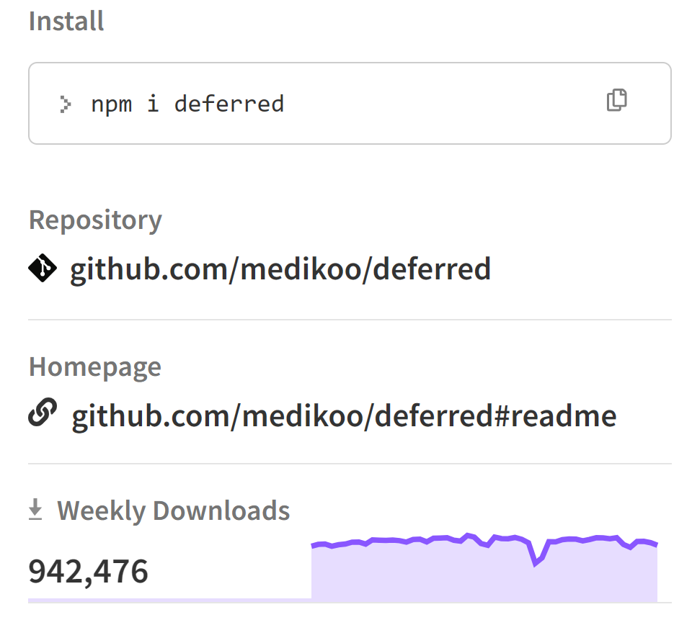
Task: Click empty space inside install command box
Action: point(441,104)
